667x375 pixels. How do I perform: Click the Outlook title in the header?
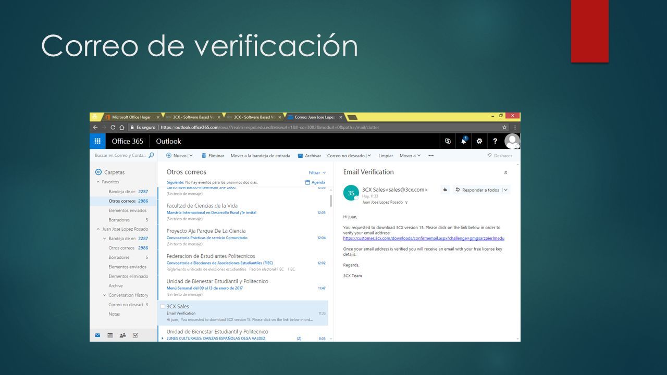pyautogui.click(x=168, y=141)
